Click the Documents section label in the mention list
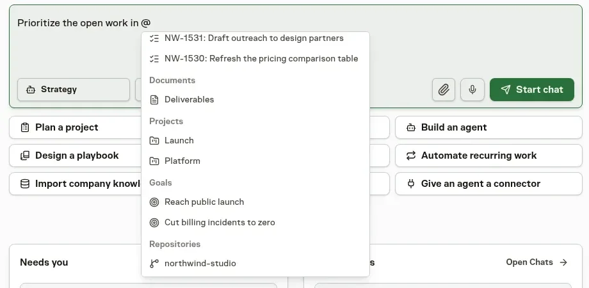The height and width of the screenshot is (288, 589). (x=172, y=81)
